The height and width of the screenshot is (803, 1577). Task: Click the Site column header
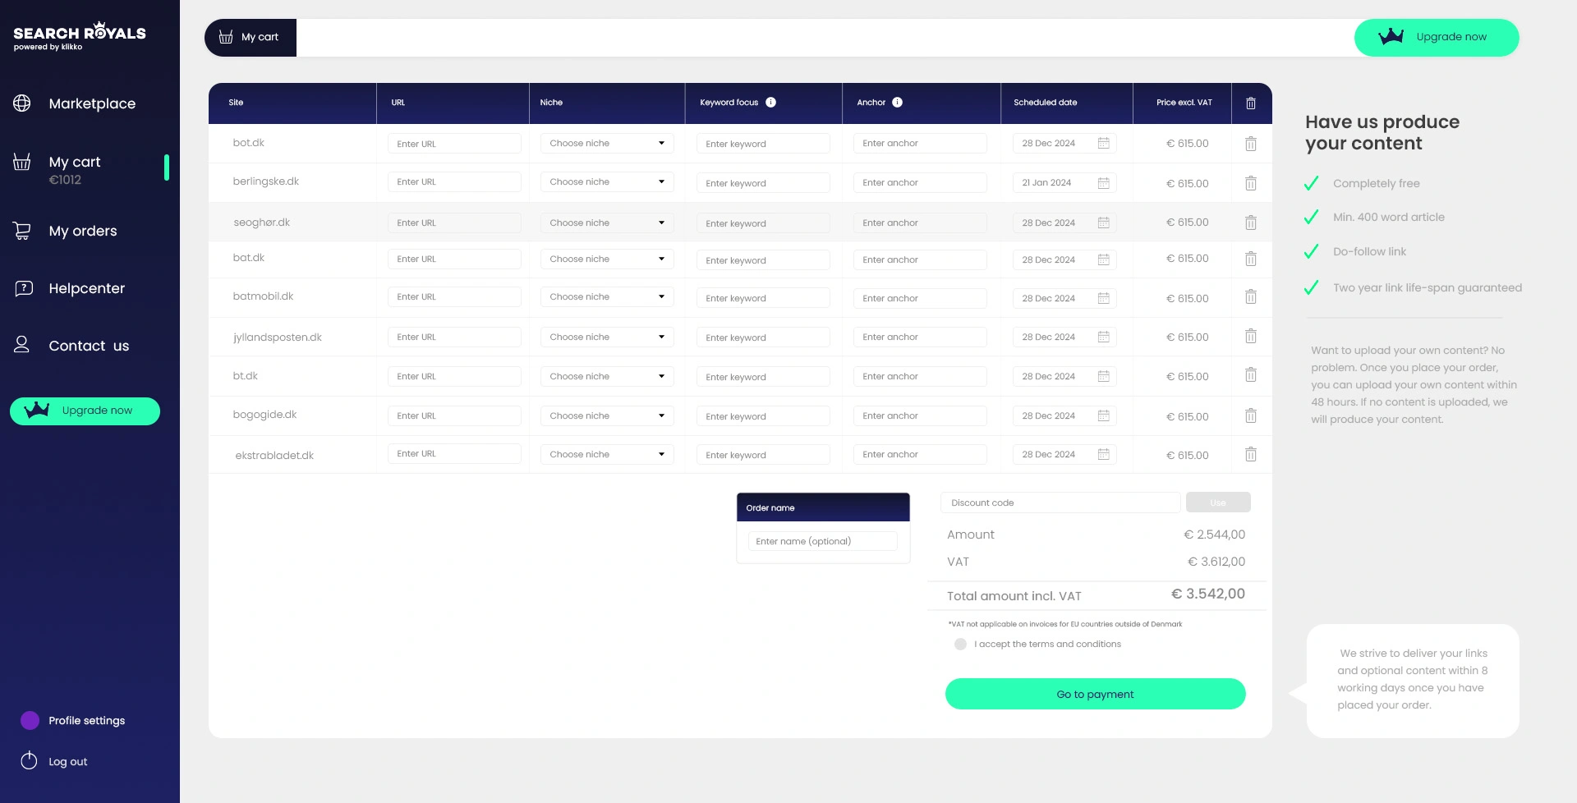(x=236, y=103)
